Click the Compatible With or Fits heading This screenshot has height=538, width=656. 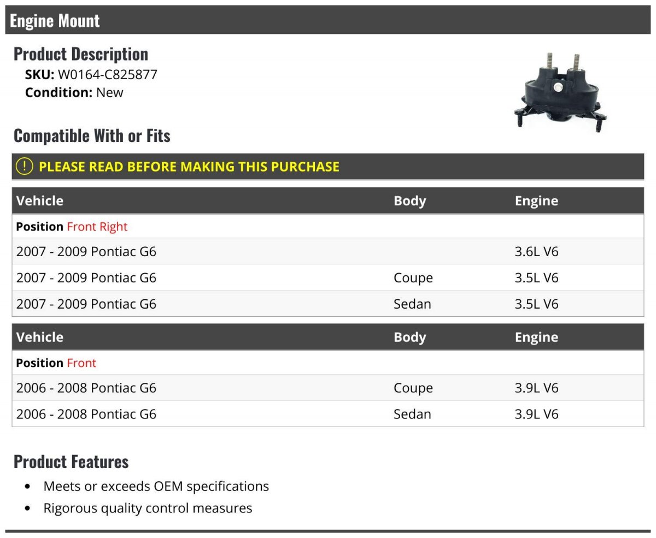pos(92,135)
